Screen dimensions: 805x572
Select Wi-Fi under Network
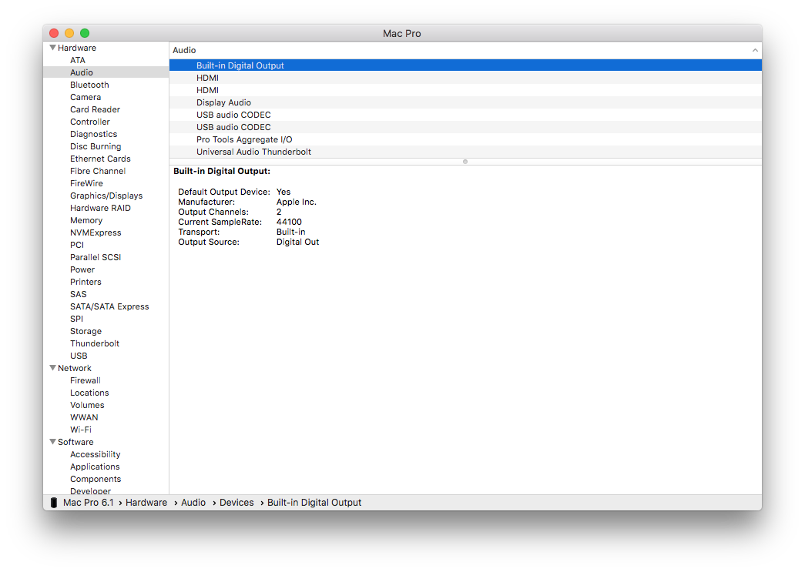[81, 430]
